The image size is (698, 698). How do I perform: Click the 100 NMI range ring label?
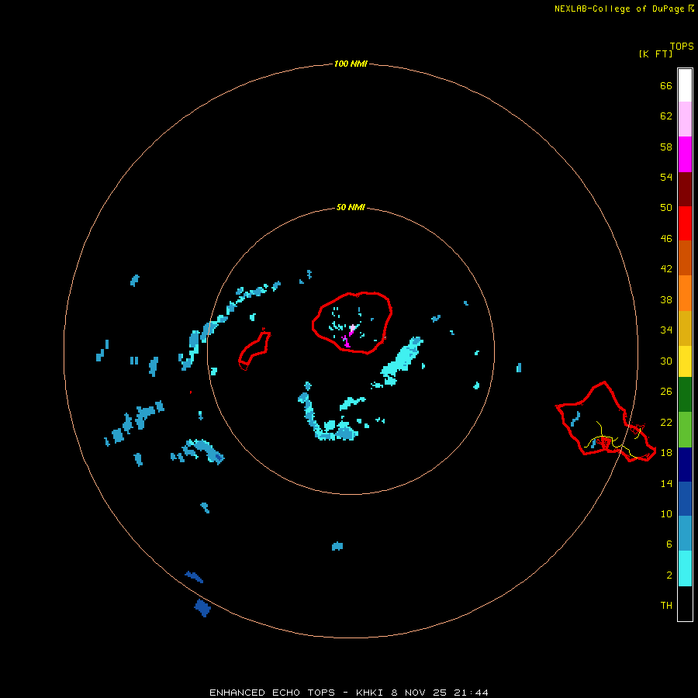coord(351,64)
